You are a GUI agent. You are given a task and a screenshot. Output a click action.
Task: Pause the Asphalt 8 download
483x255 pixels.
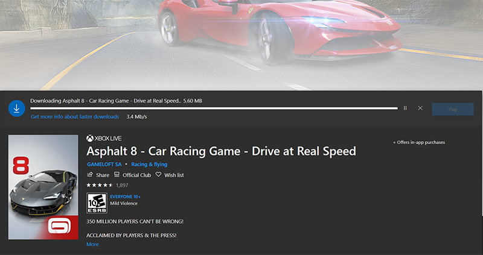point(405,108)
